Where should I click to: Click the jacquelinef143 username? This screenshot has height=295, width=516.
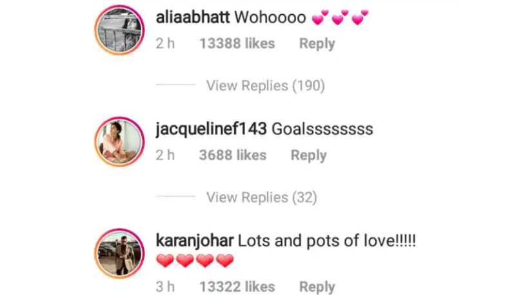coord(211,129)
